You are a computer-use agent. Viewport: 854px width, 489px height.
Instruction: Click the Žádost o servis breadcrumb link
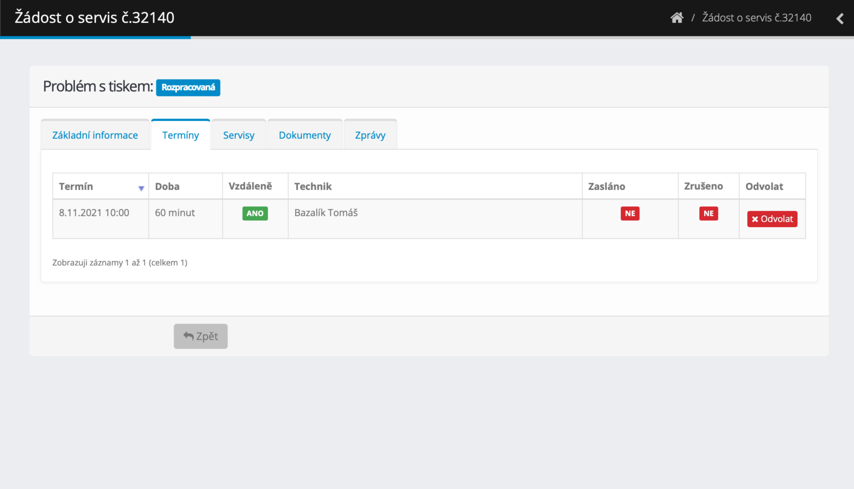(x=756, y=18)
